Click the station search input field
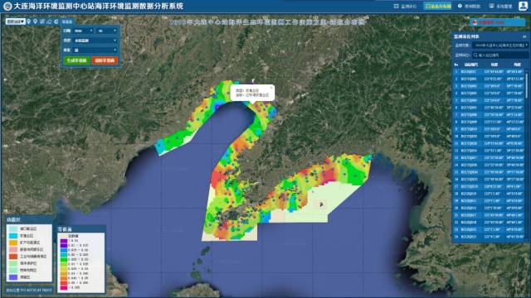 pyautogui.click(x=500, y=55)
